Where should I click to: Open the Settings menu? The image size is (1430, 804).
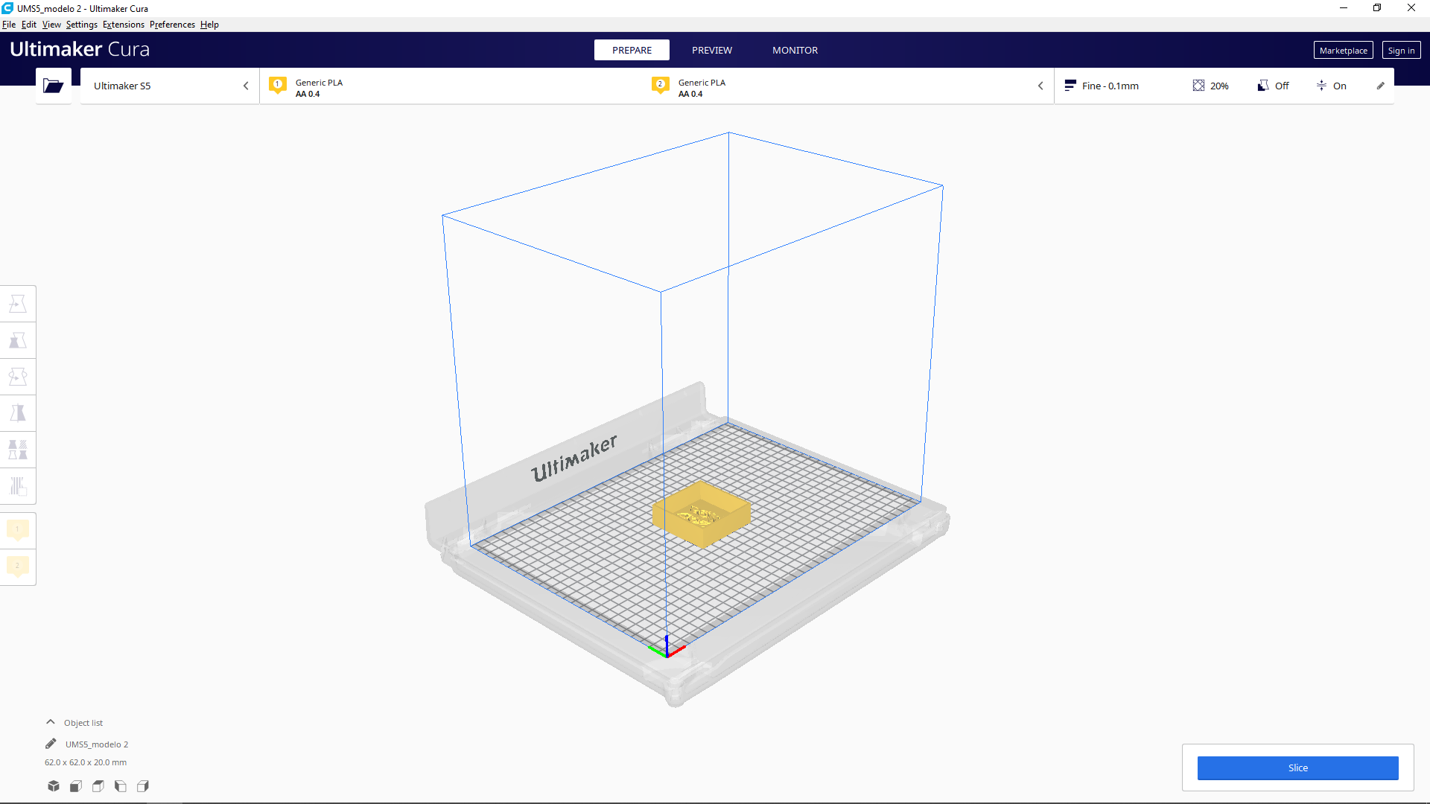pos(82,25)
